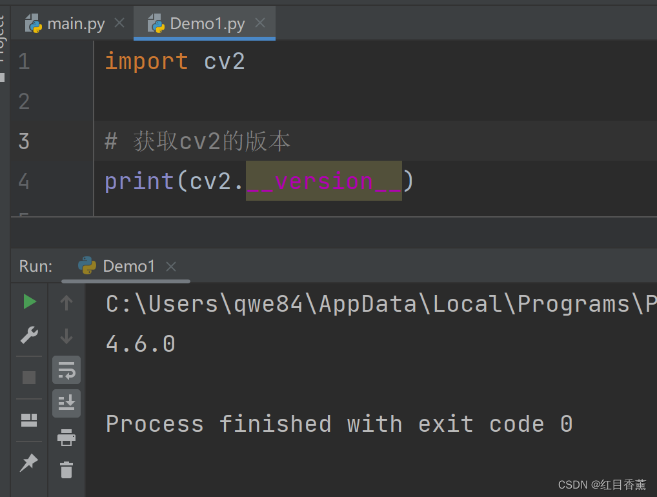
Task: Click the Restore layout icon
Action: (x=29, y=421)
